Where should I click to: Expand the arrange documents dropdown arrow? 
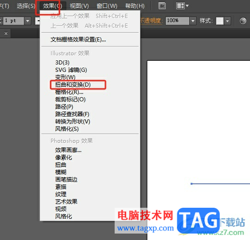pos(187,6)
